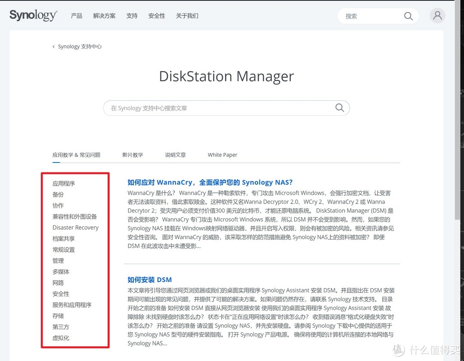Open the 产品 menu
Viewport: 464px width, 361px height.
coord(76,16)
